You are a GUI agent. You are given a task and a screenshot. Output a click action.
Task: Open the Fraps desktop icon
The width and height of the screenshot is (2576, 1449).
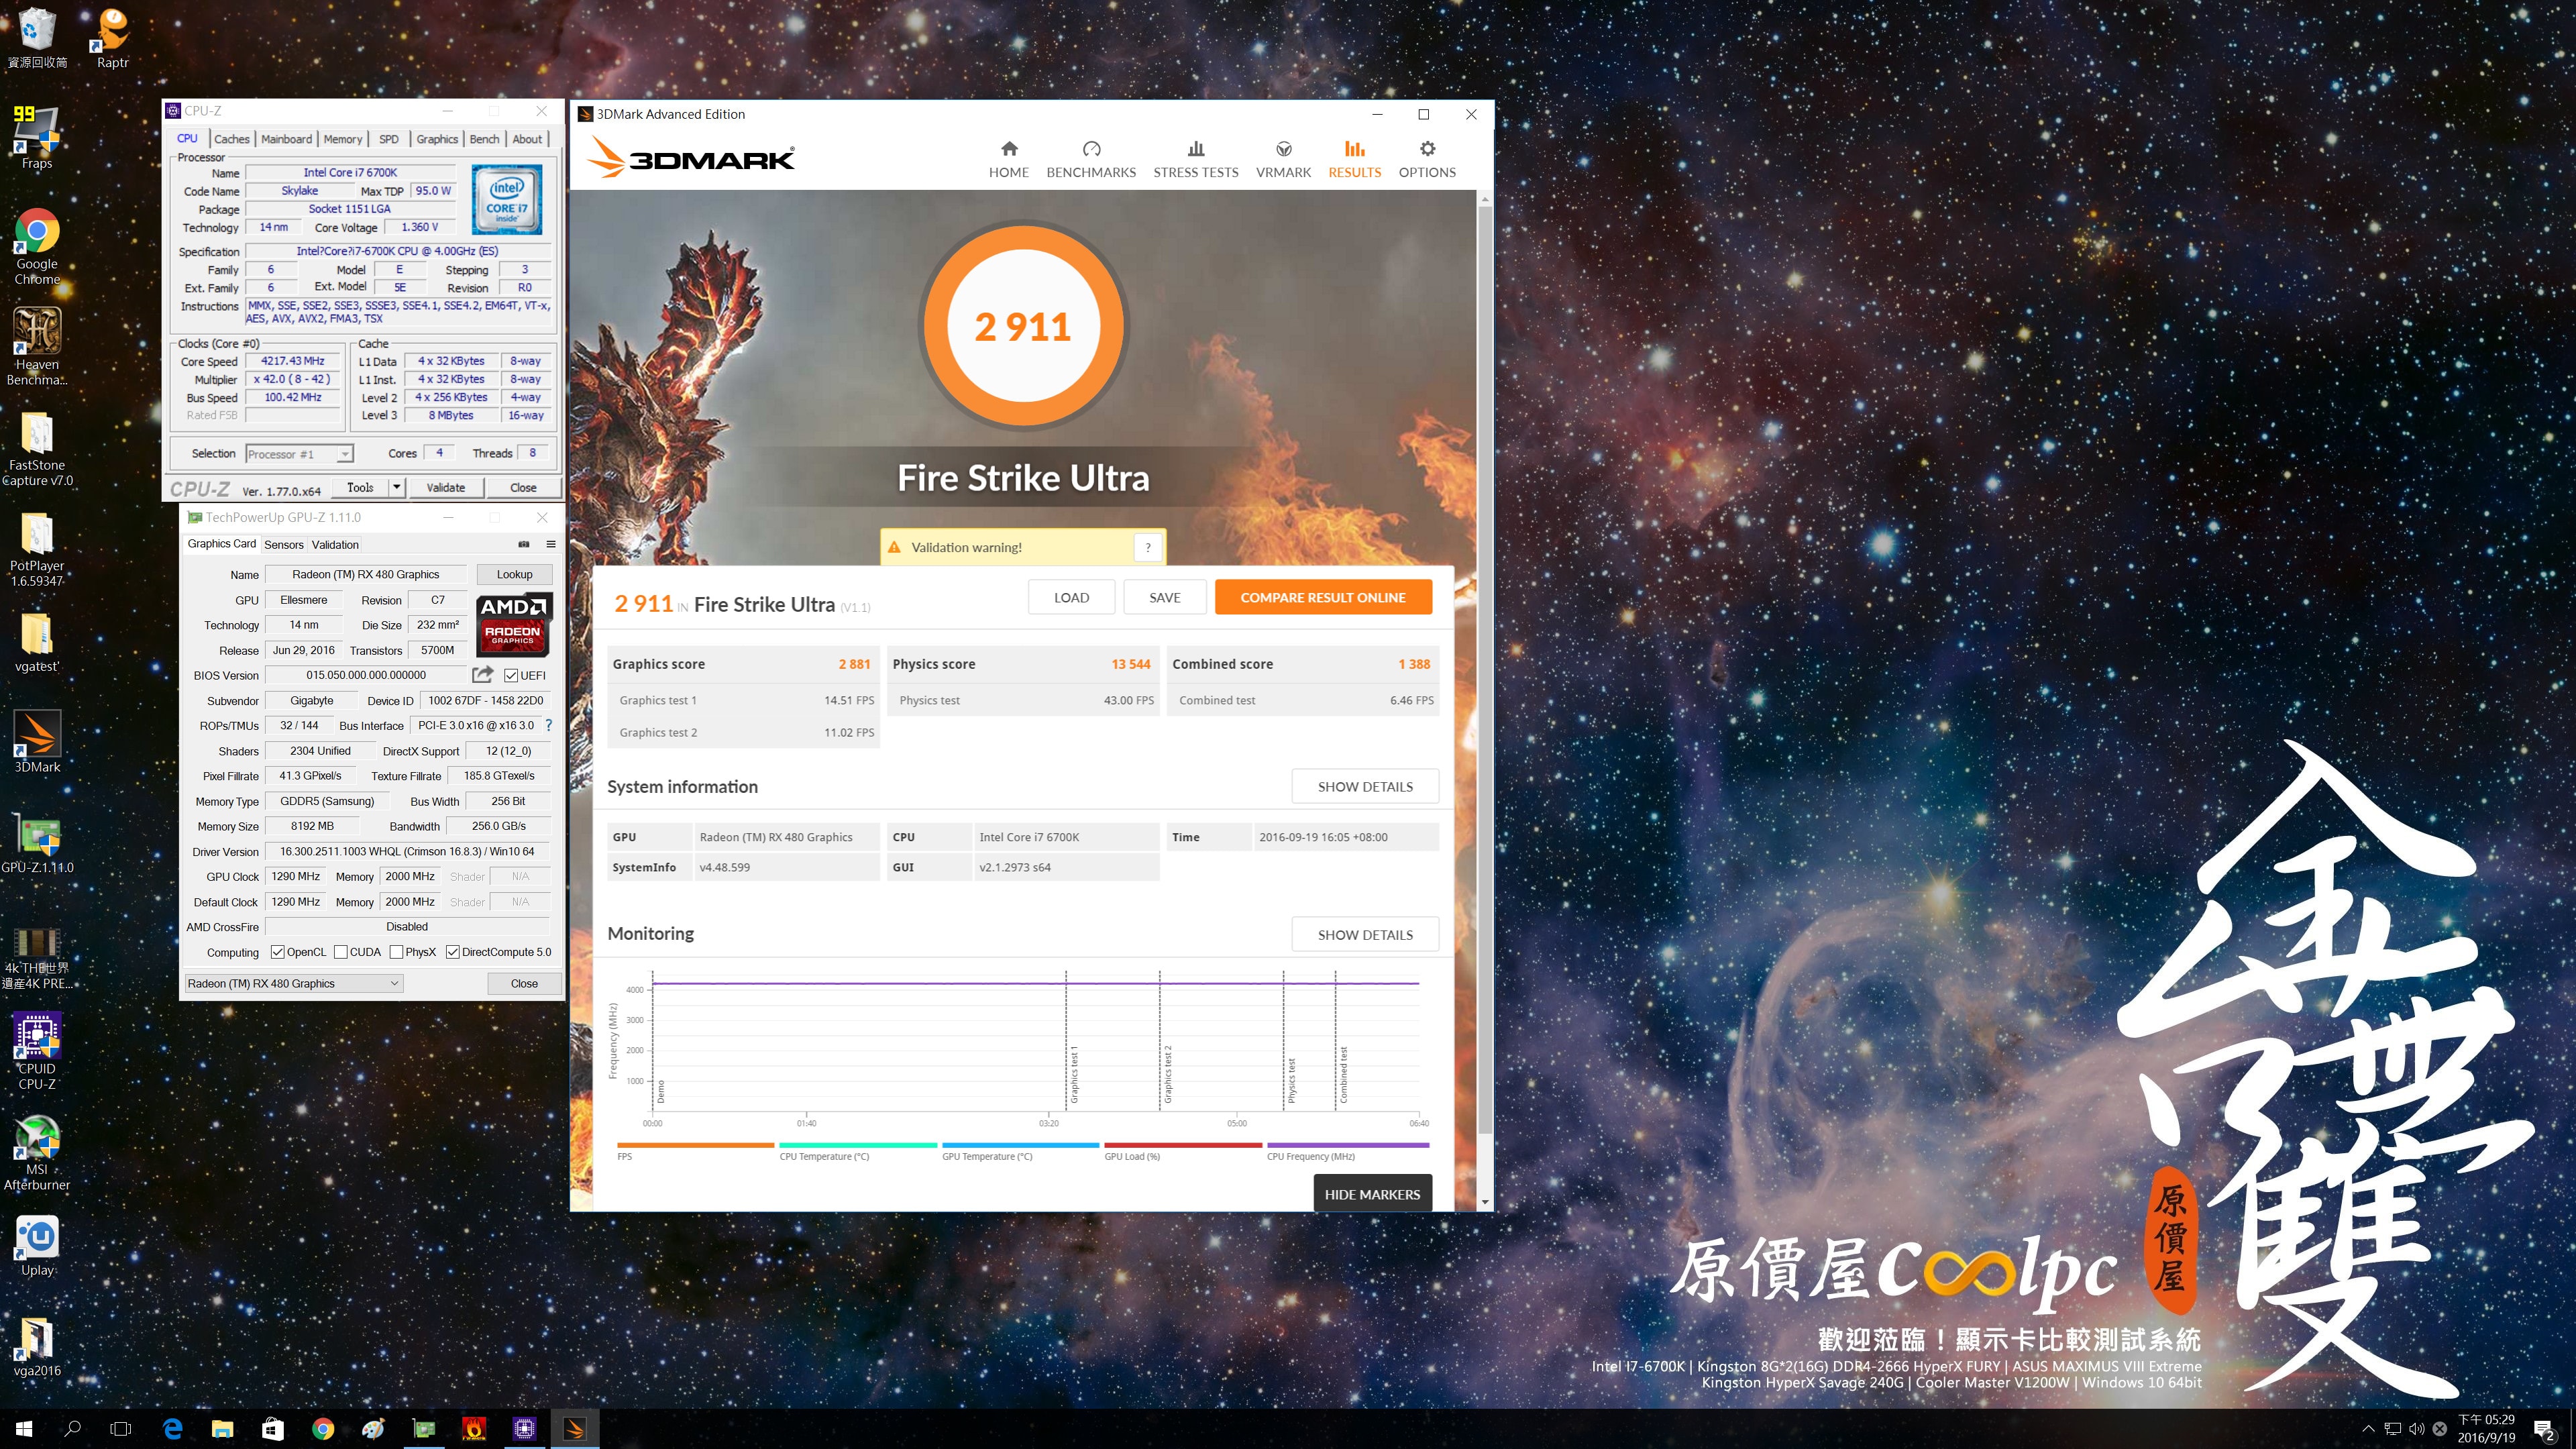[37, 138]
